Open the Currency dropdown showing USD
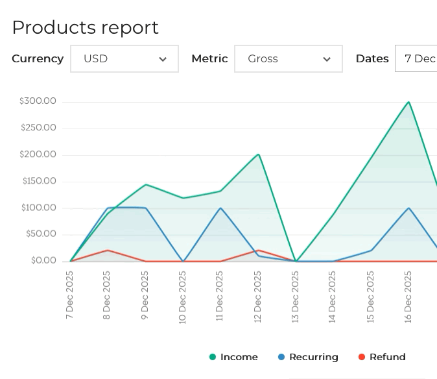 124,58
